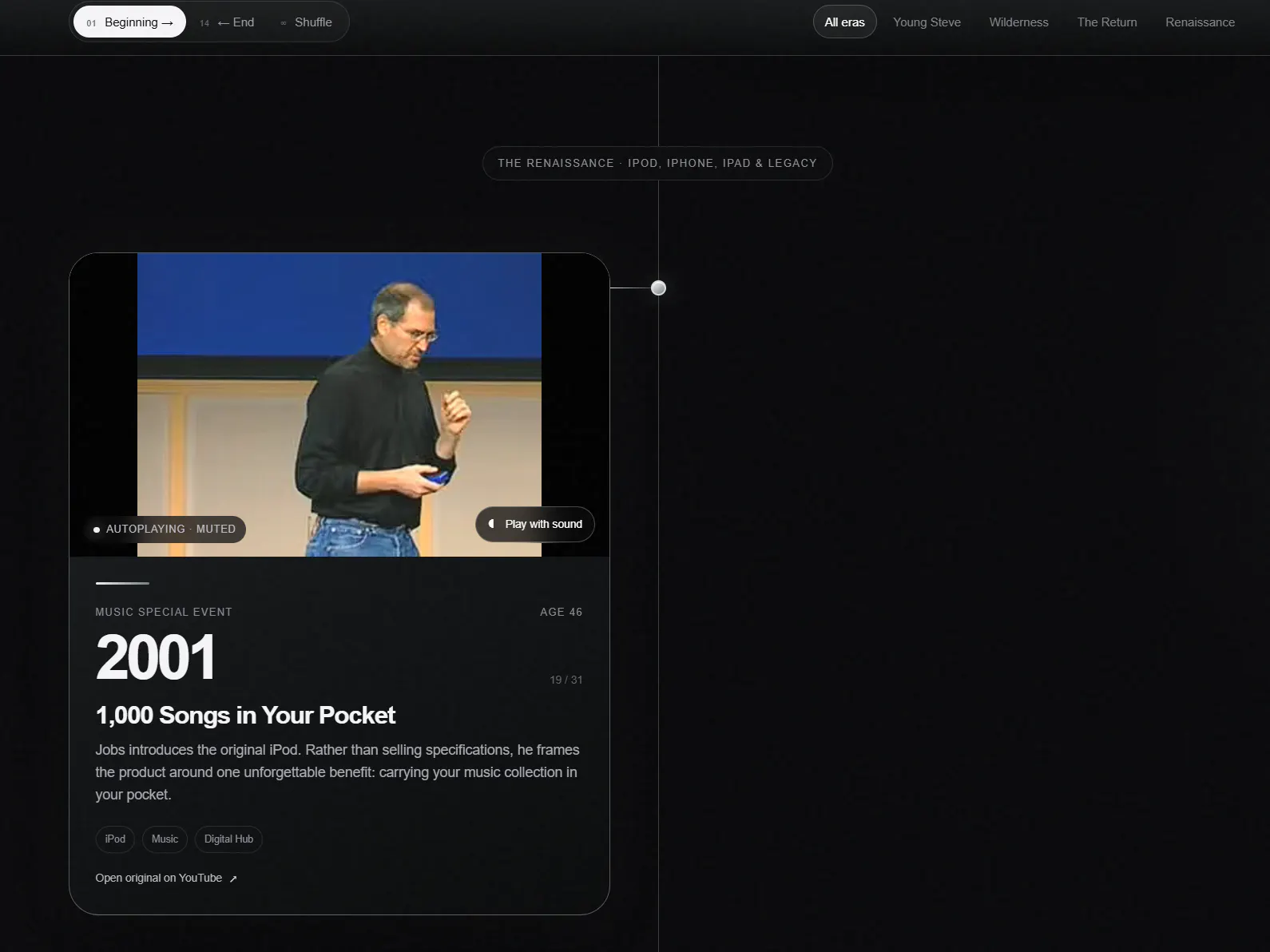1270x952 pixels.
Task: Click the iPod keynote video thumbnail
Action: (x=339, y=405)
